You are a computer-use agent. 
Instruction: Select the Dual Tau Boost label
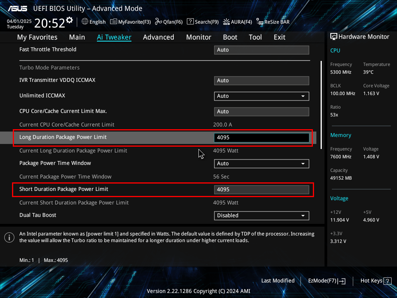[x=38, y=215]
